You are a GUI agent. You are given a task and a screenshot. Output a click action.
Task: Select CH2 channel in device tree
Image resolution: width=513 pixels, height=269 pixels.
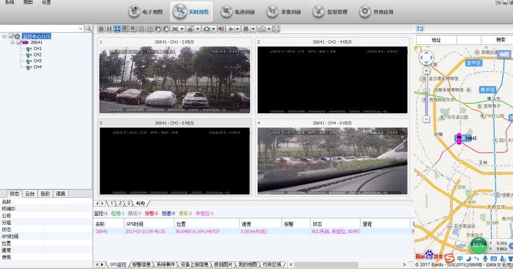37,54
